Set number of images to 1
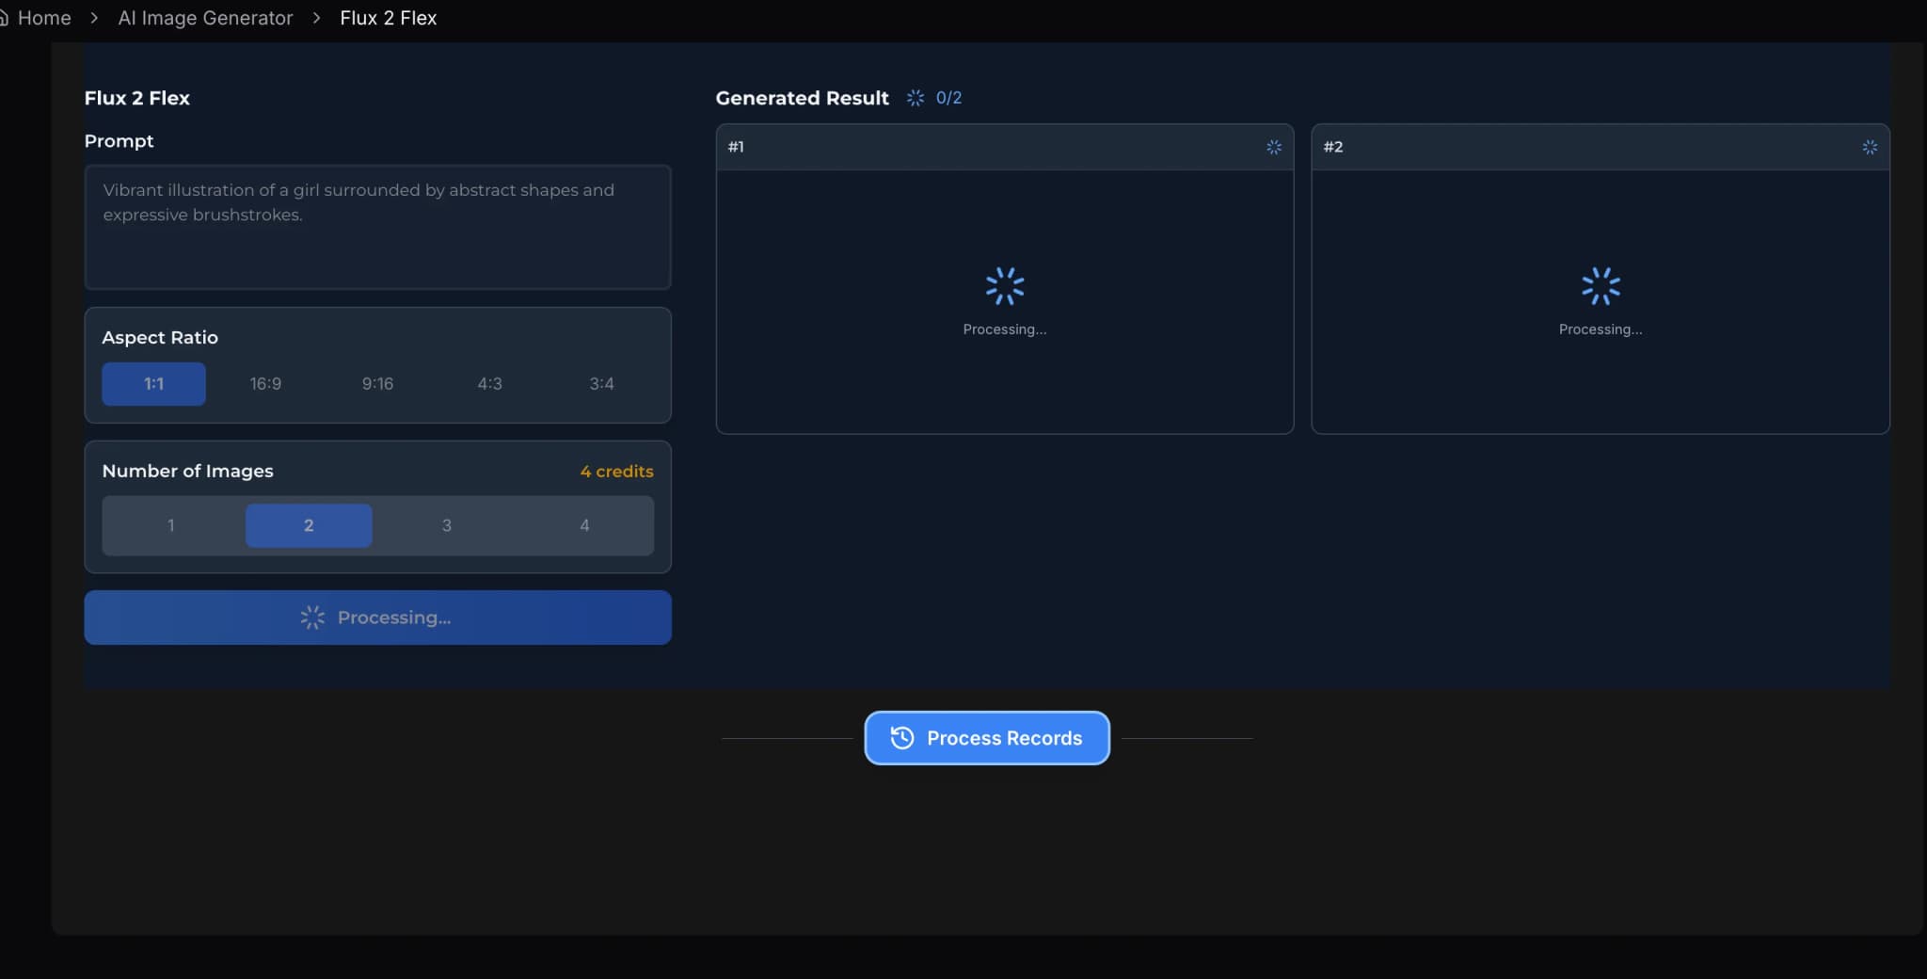 click(x=171, y=525)
